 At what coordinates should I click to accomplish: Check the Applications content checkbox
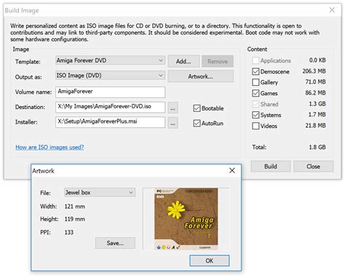tap(255, 60)
